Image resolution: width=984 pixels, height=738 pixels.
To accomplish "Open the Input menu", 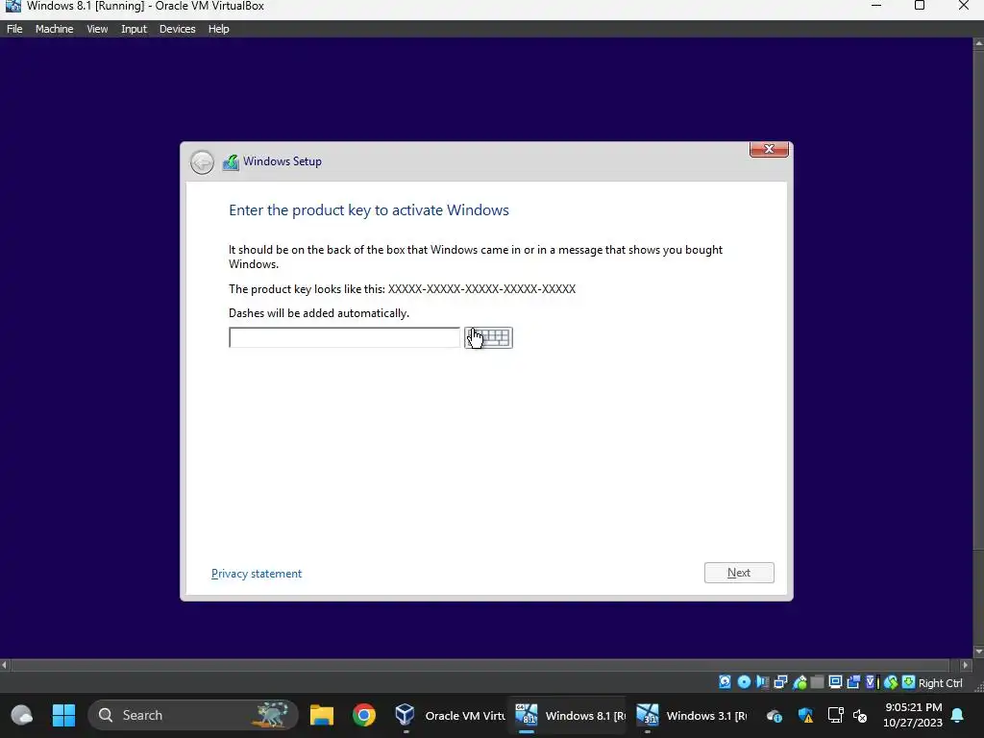I will point(134,29).
